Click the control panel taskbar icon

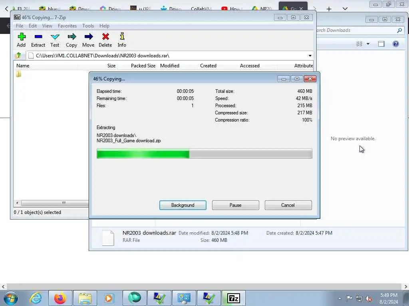click(x=184, y=298)
